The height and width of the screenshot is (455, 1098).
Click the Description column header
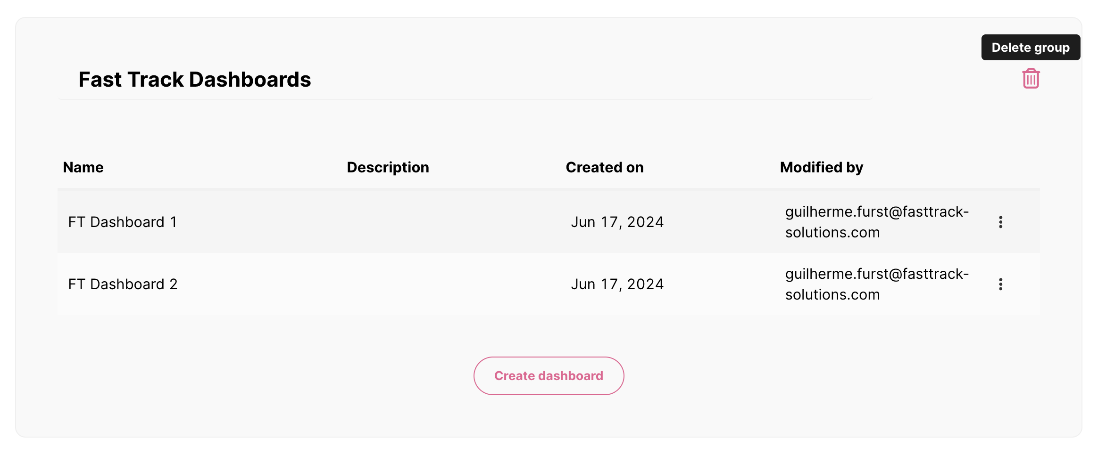[x=388, y=168]
